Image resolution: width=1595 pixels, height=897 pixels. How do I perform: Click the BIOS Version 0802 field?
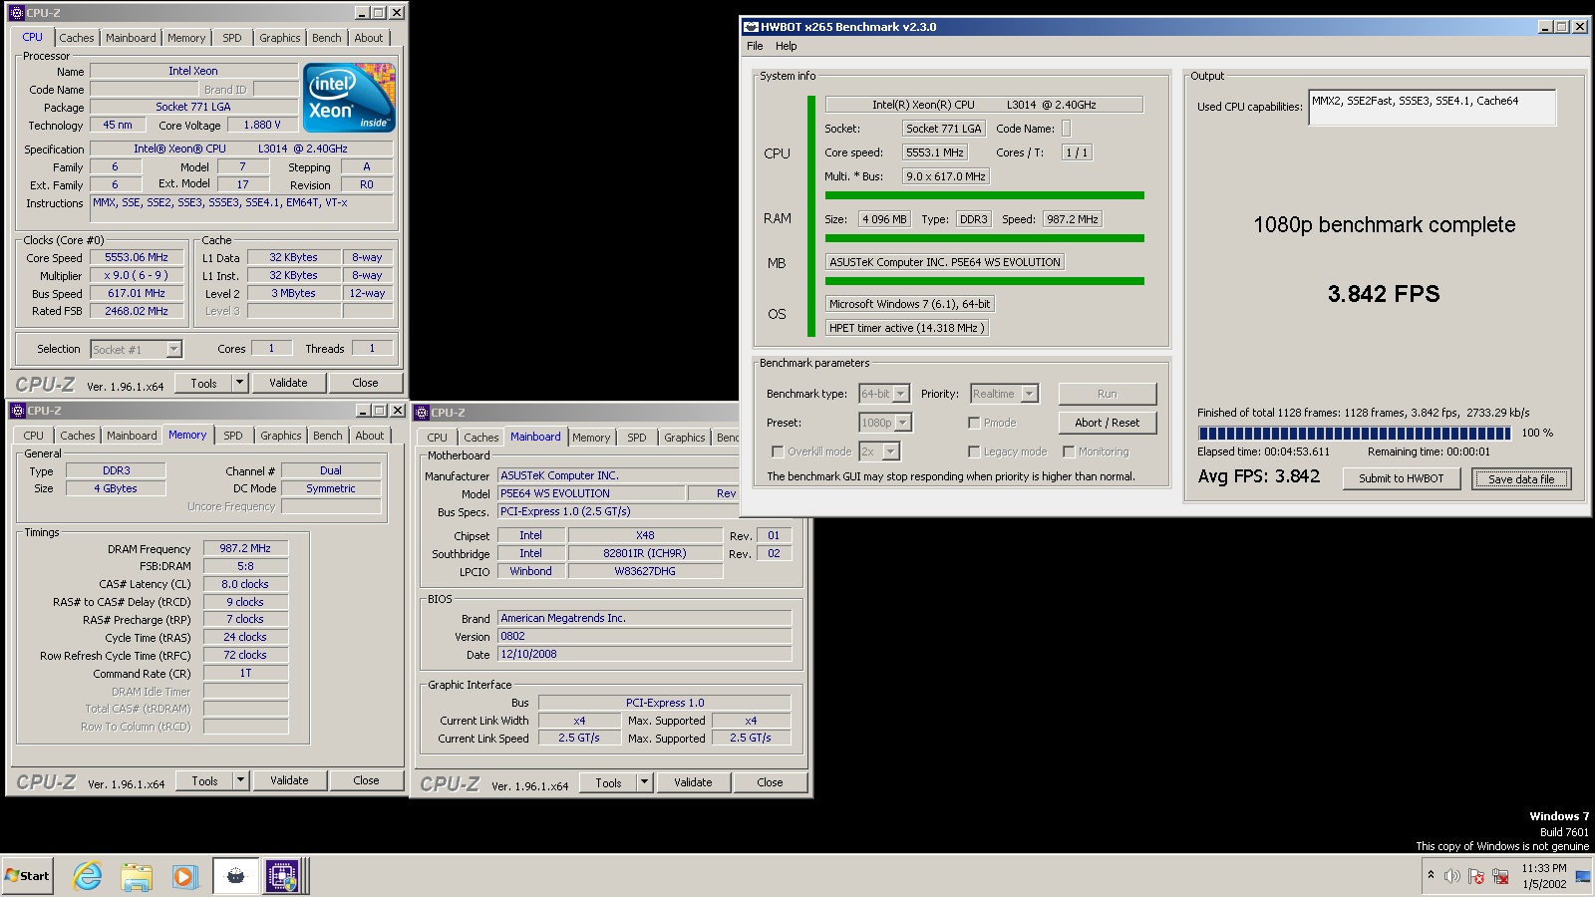click(x=645, y=636)
